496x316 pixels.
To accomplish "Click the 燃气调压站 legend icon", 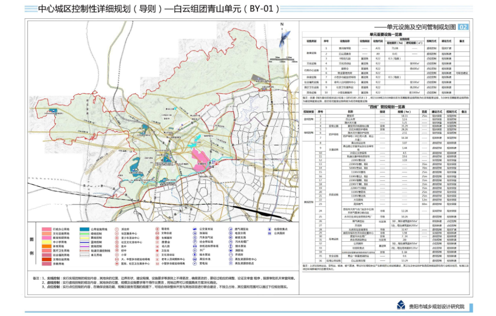I will pyautogui.click(x=231, y=229).
